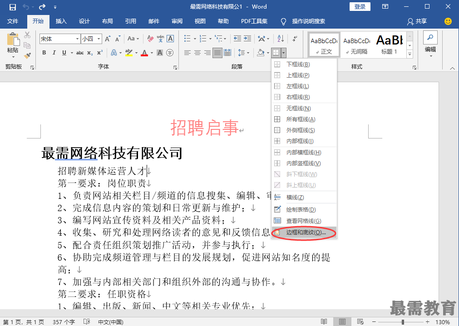Click the phonetic guide wén icon
The height and width of the screenshot is (326, 459).
[x=160, y=39]
